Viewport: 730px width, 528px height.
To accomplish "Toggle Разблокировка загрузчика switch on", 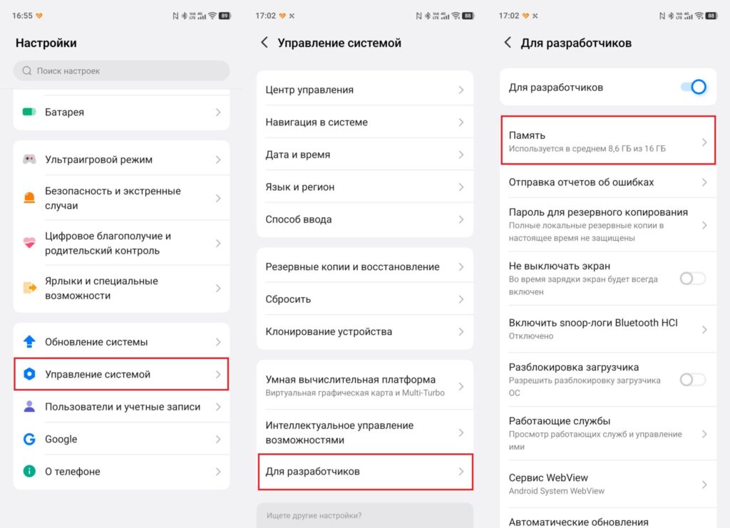I will point(693,380).
